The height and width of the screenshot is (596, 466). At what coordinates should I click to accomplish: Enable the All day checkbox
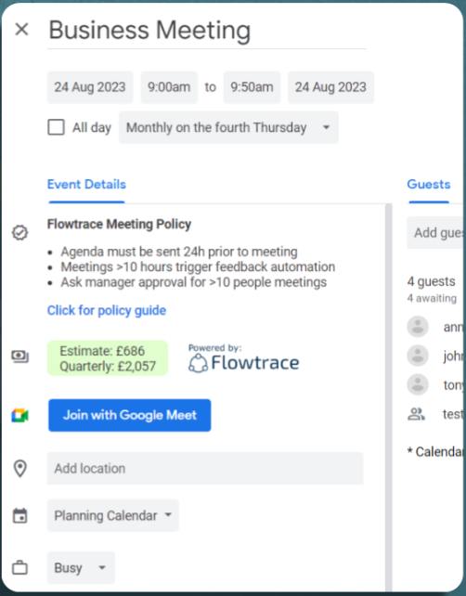56,127
